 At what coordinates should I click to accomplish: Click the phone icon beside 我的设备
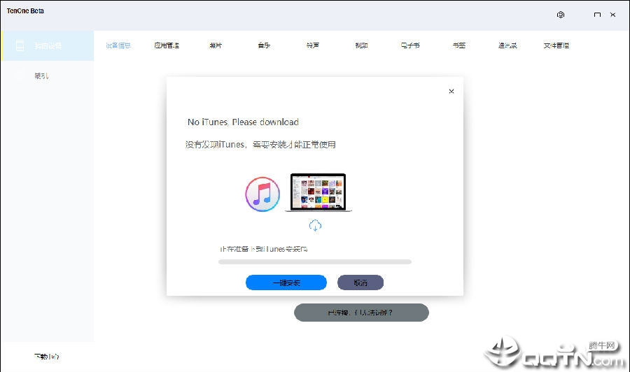[20, 45]
